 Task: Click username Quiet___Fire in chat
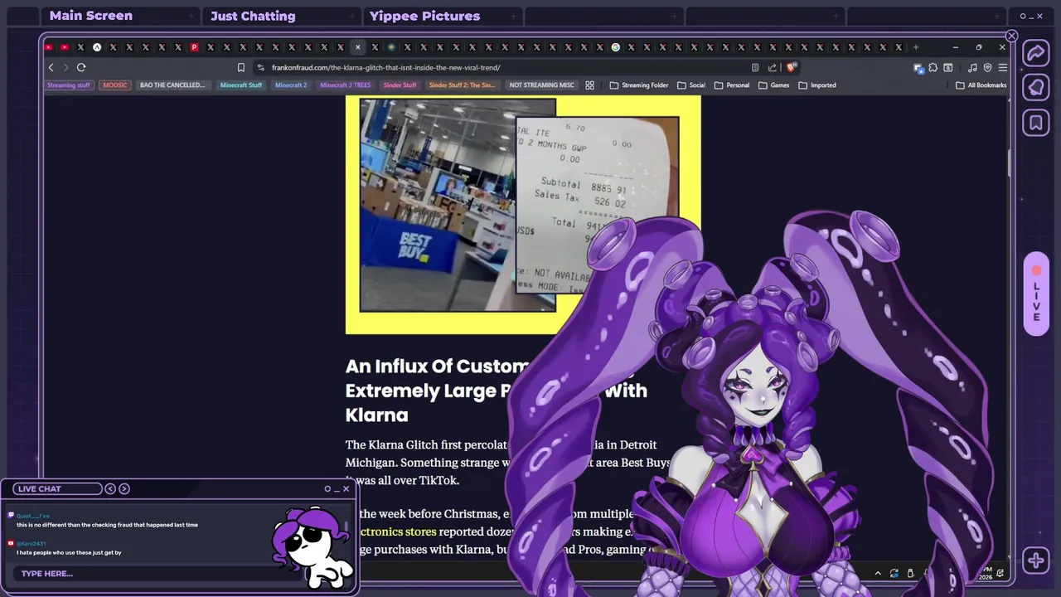coord(33,516)
